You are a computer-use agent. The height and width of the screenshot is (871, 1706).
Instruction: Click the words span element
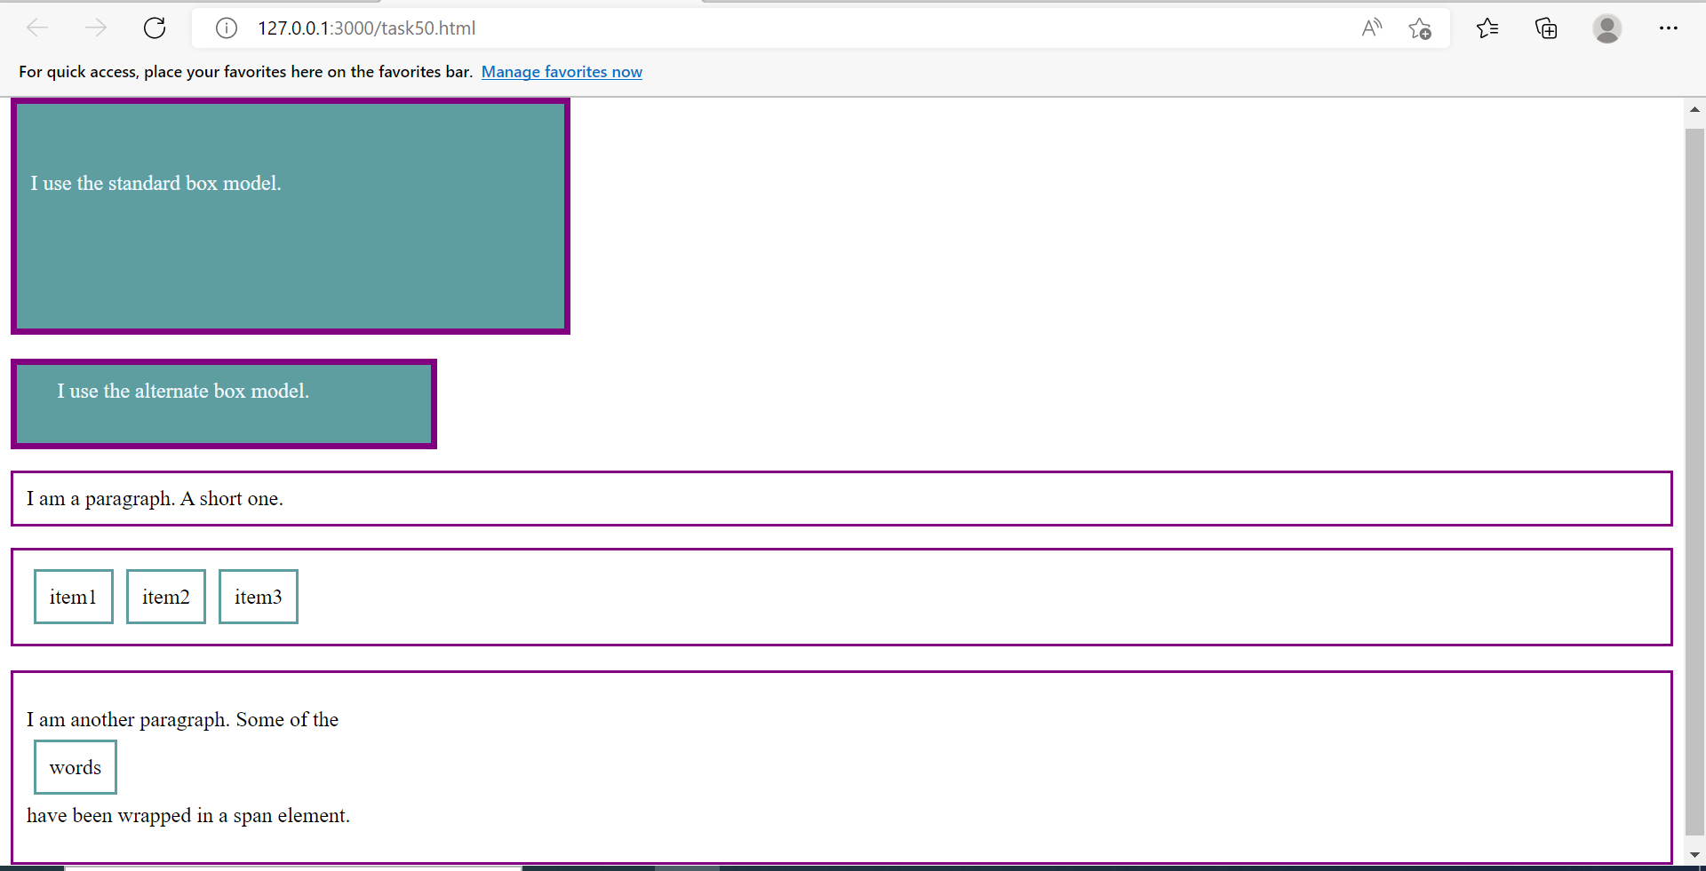[x=75, y=766]
